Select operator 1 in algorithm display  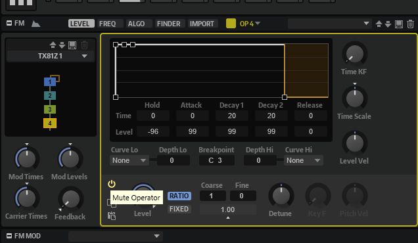pyautogui.click(x=50, y=82)
